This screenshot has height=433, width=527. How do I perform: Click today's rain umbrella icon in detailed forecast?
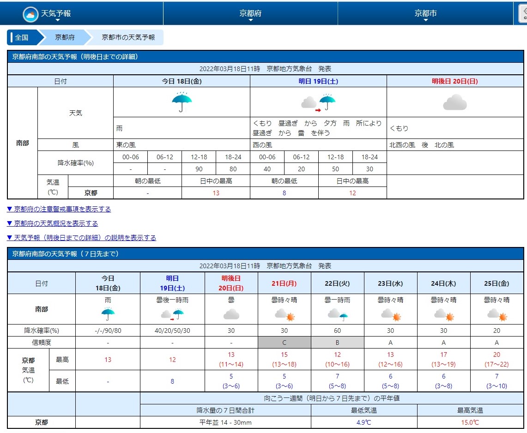[x=182, y=102]
